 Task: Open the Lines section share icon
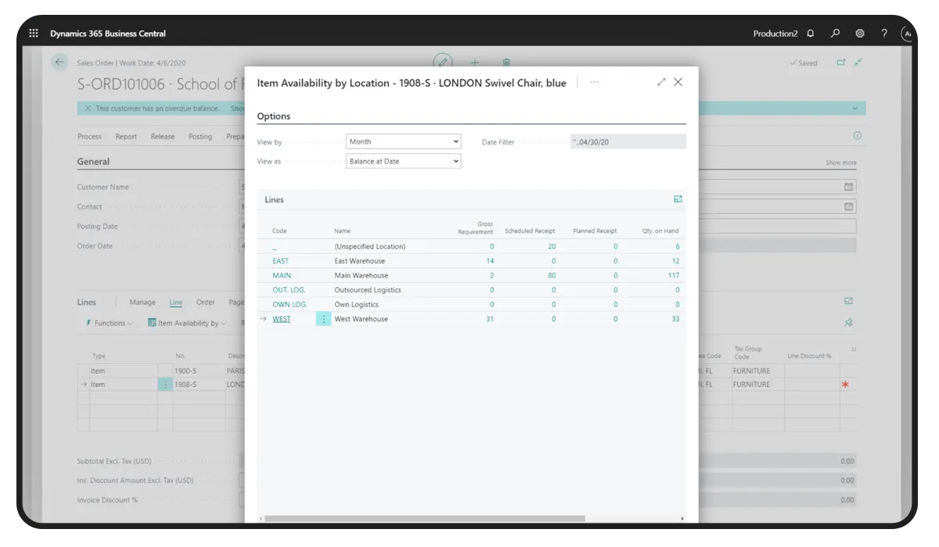[x=678, y=199]
